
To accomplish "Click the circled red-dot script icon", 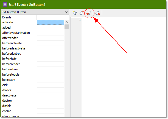I will click(89, 13).
